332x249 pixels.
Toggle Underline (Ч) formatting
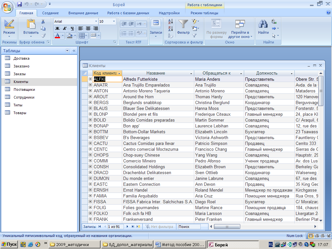(x=72, y=29)
